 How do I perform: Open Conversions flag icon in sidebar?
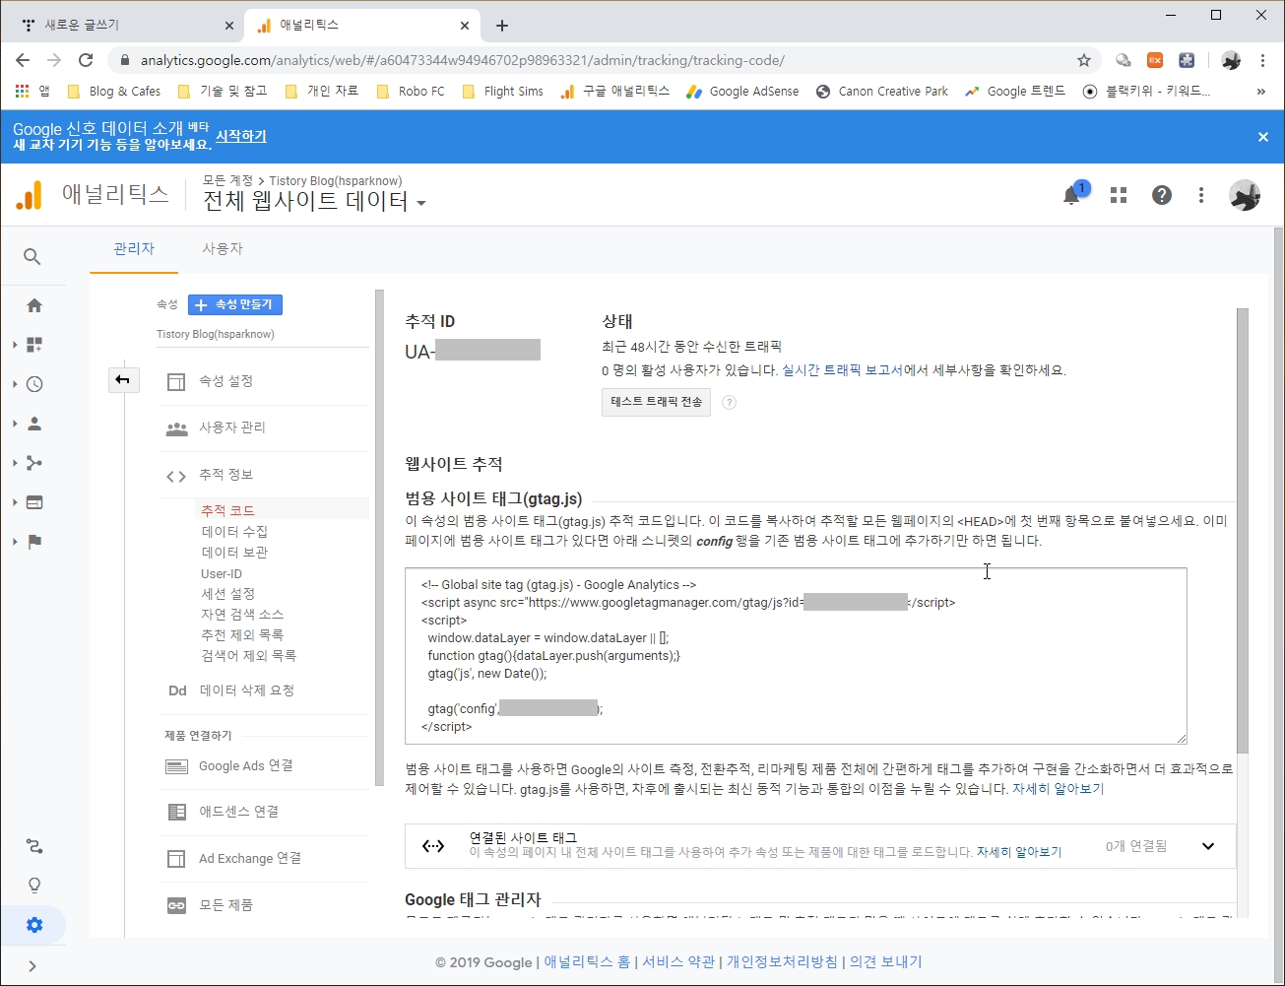point(34,542)
